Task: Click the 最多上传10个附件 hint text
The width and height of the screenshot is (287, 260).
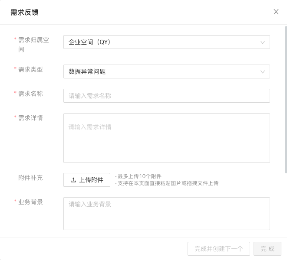Action: click(139, 176)
